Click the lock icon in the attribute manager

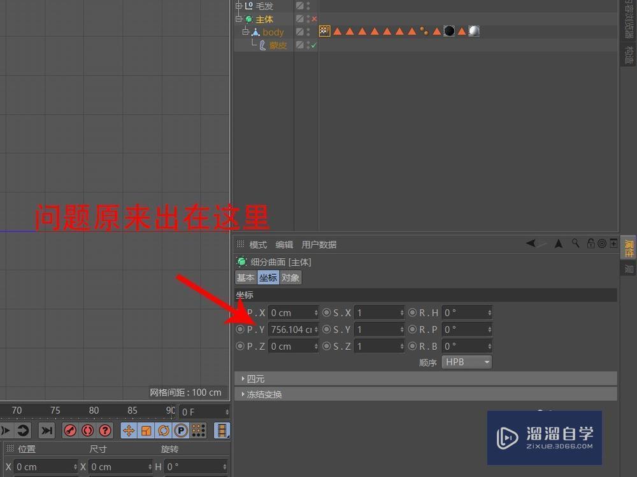[x=591, y=243]
